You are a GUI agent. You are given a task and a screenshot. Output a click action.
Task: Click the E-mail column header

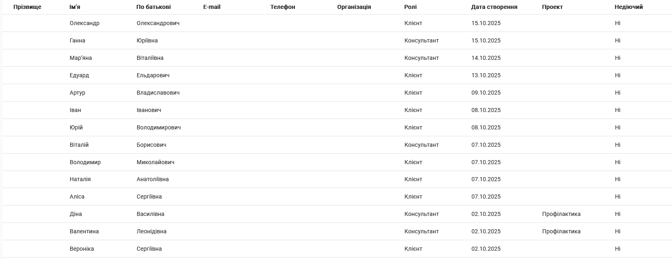(x=212, y=7)
